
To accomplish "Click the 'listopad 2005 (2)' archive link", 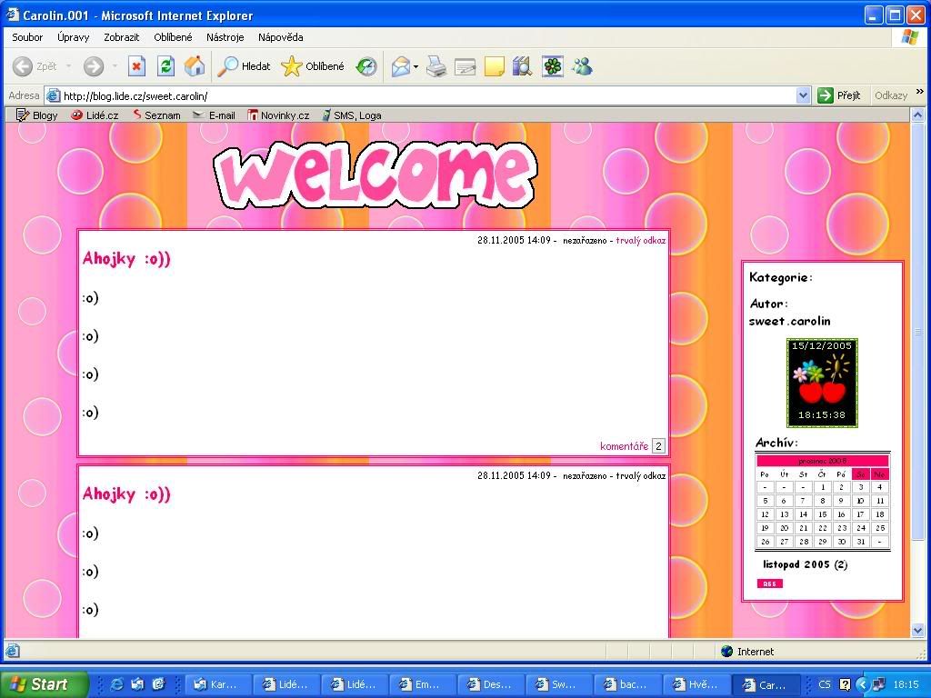I will (x=805, y=564).
